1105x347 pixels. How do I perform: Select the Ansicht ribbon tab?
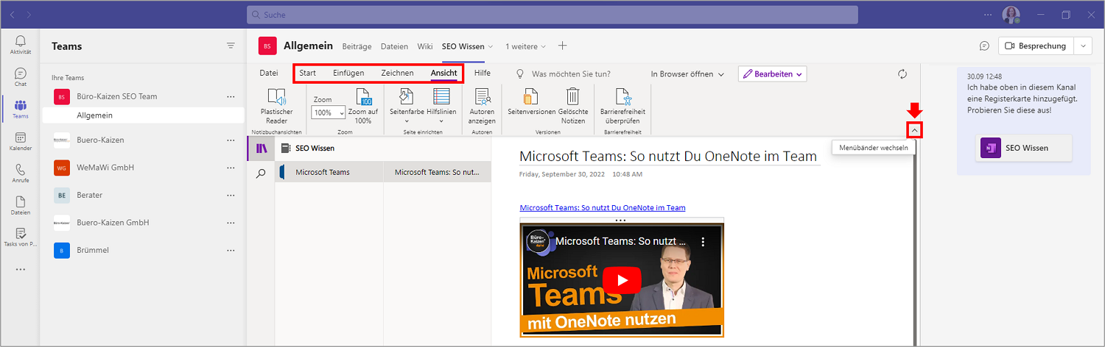(x=443, y=73)
